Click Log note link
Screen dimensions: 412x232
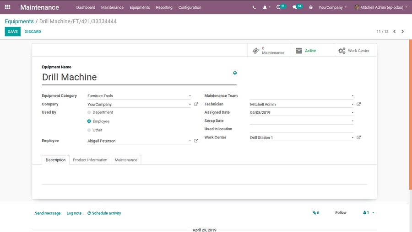point(74,213)
